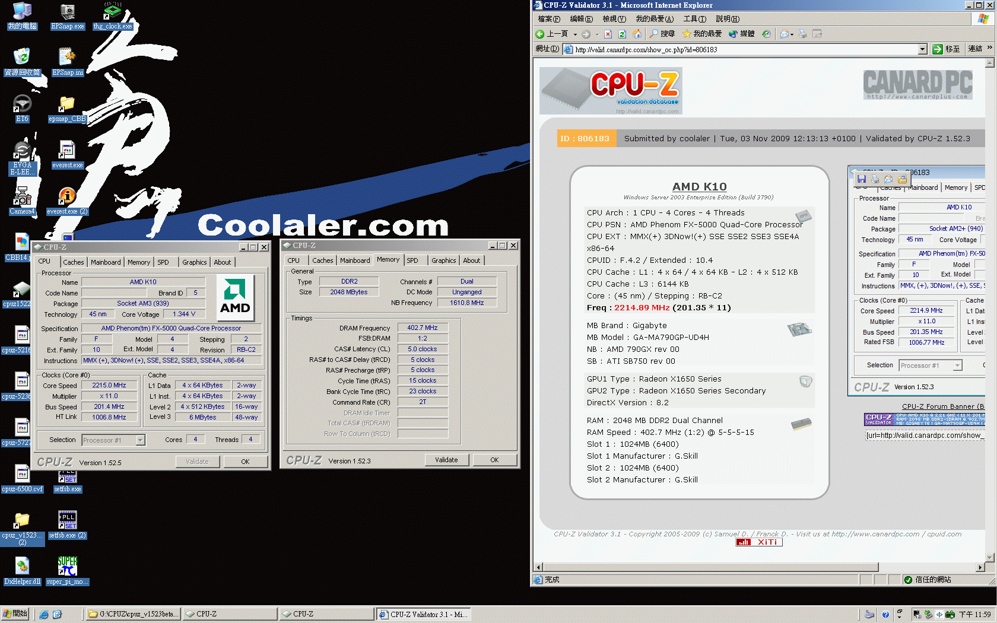
Task: Open Back button history dropdown arrow
Action: pos(575,34)
